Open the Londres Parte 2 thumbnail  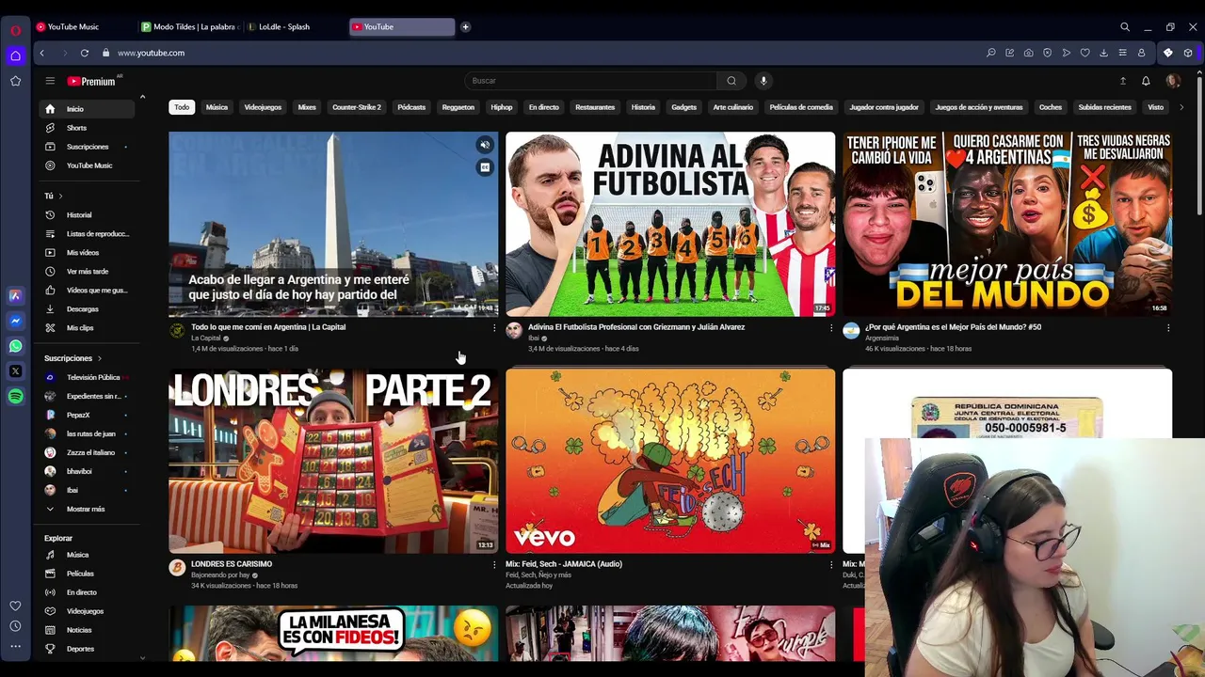coord(333,461)
